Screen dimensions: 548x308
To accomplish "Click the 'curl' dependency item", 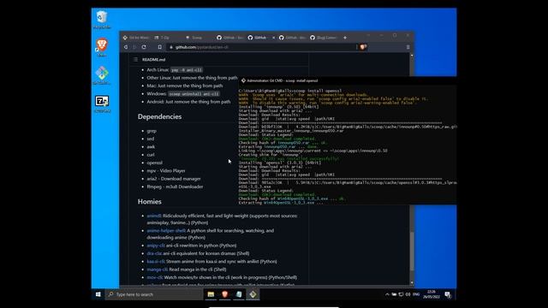I will coord(151,155).
